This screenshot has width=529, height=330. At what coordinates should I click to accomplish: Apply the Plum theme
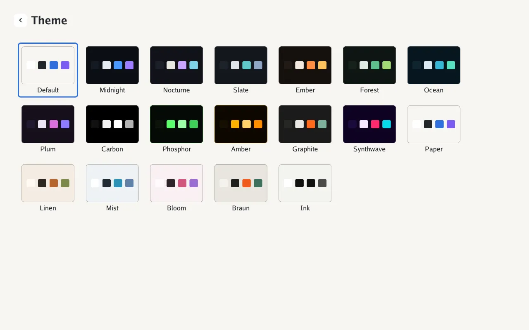(48, 129)
